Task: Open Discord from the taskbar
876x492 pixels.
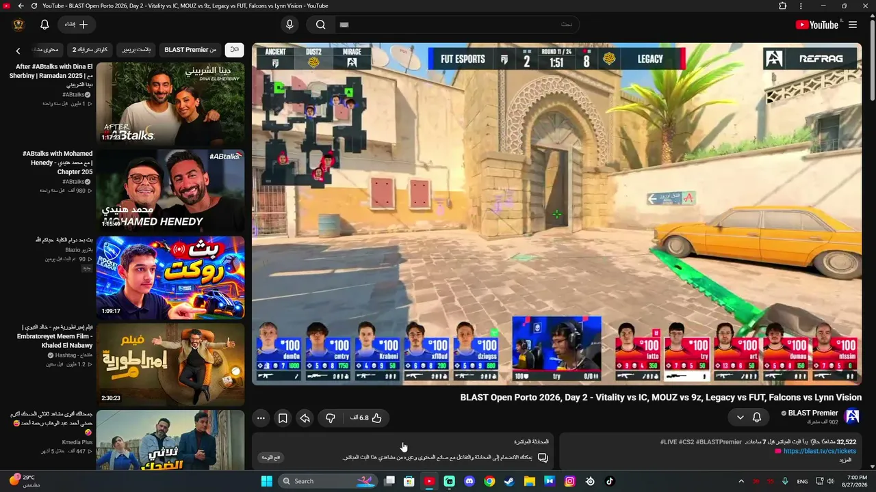Action: click(469, 481)
